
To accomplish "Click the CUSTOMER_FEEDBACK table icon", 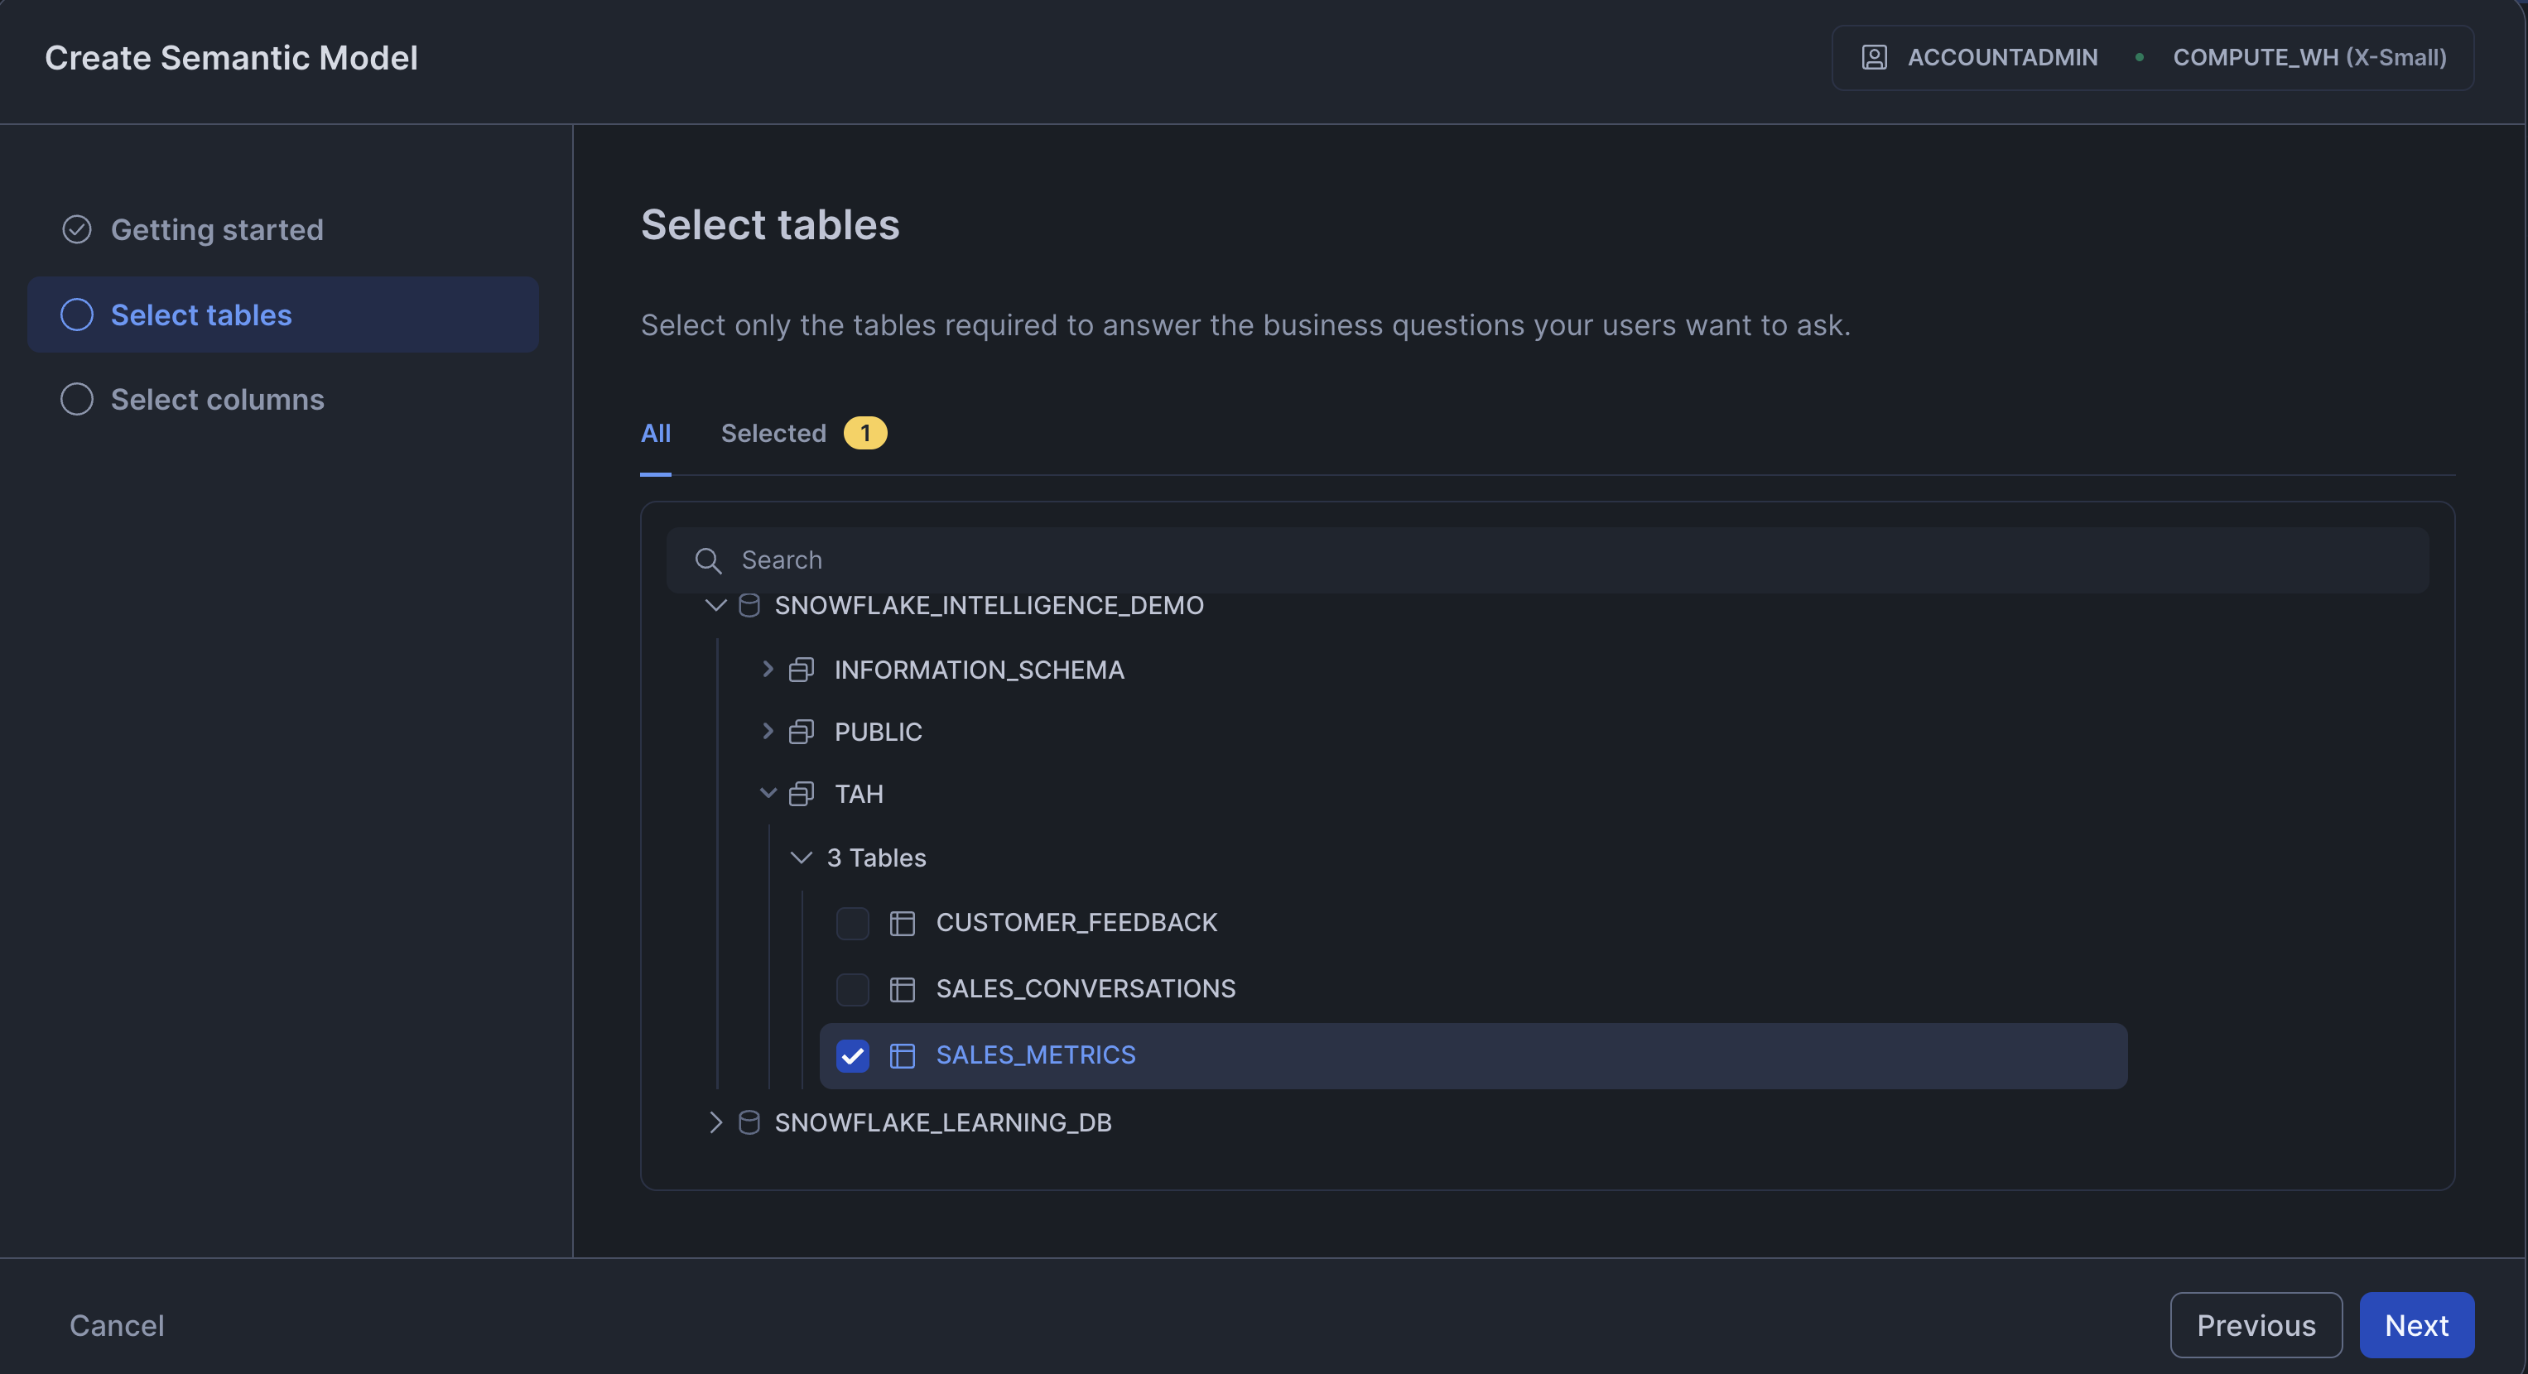I will point(902,923).
